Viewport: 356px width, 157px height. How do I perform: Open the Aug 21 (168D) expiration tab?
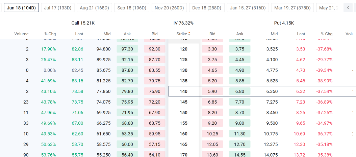coord(94,8)
